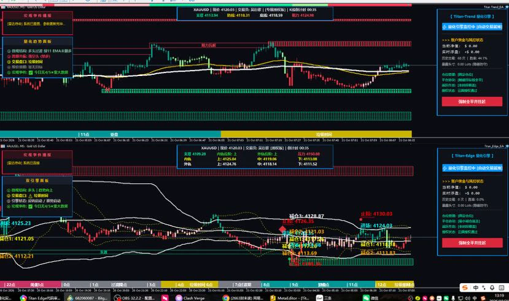
Task: Click the pink app icon in the taskbar
Action: pyautogui.click(x=165, y=298)
